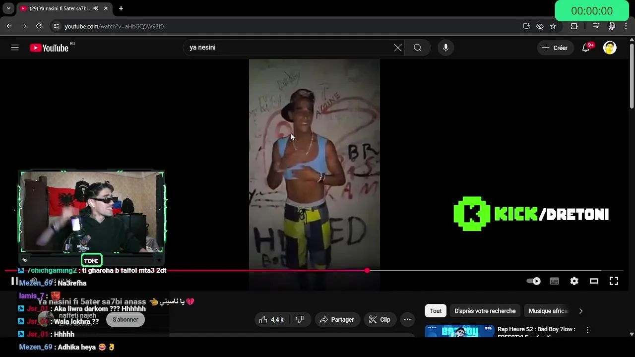Image resolution: width=635 pixels, height=357 pixels.
Task: Mute the tab via its speaker icon
Action: coord(95,8)
